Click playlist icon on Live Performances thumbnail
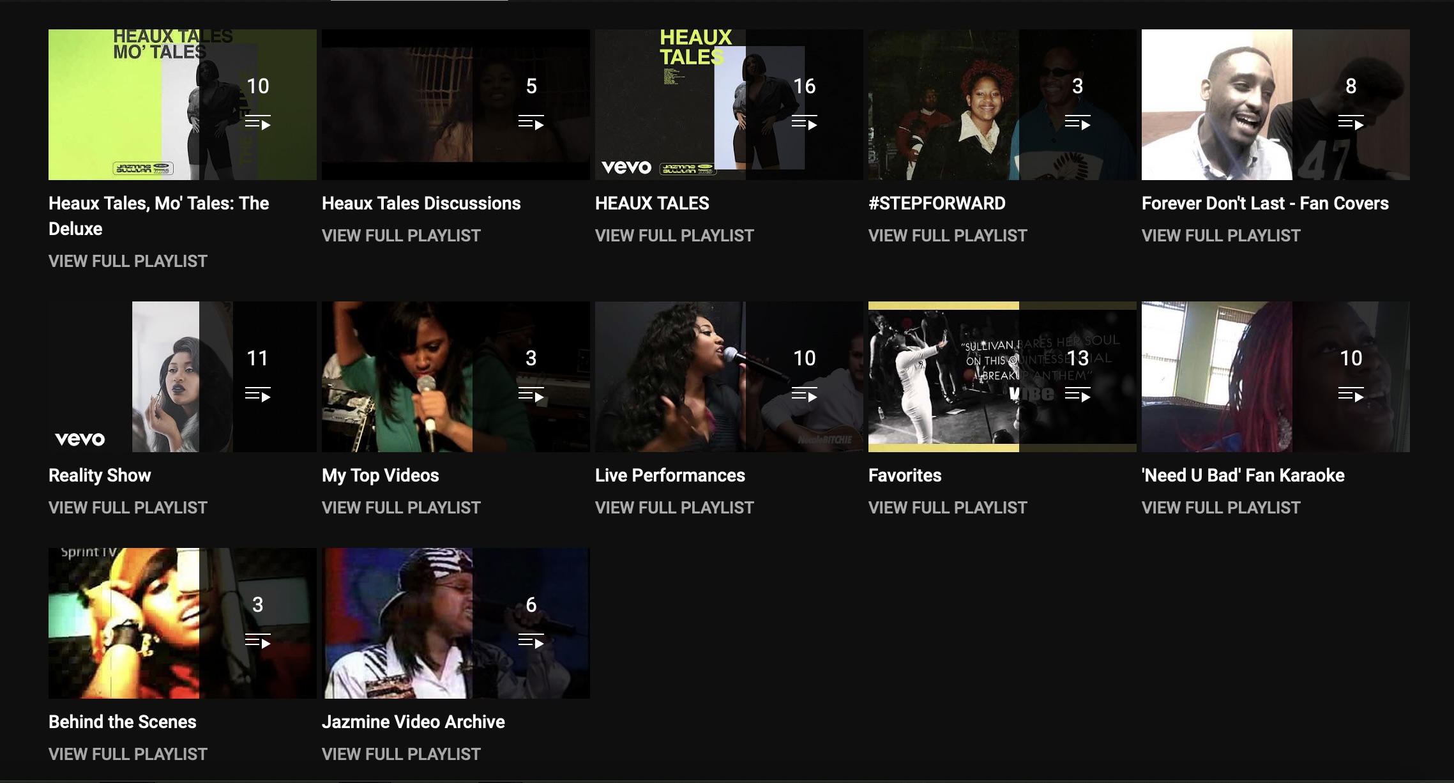This screenshot has height=783, width=1454. (x=804, y=394)
